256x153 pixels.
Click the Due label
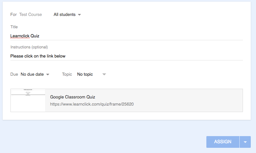(x=14, y=74)
